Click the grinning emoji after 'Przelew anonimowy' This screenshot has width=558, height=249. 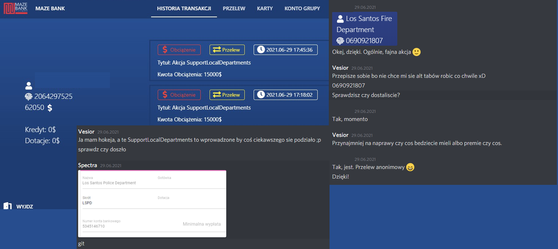410,167
